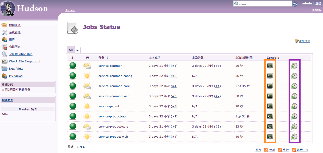The image size is (323, 153).
Task: Open console for service-product-web job
Action: (x=270, y=137)
